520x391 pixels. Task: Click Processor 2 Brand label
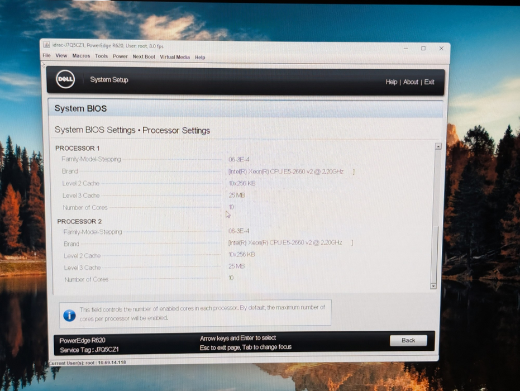[71, 244]
